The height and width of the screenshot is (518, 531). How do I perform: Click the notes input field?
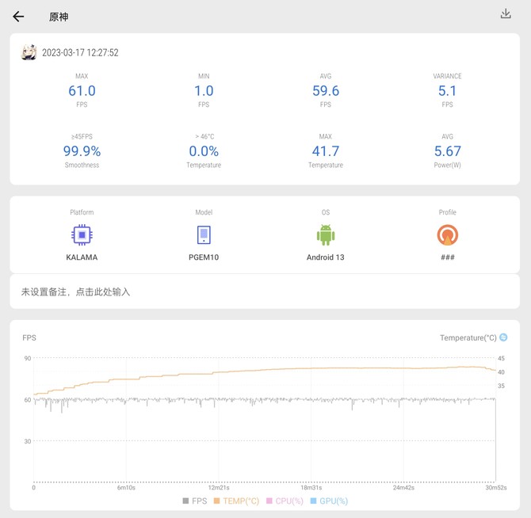pyautogui.click(x=265, y=292)
